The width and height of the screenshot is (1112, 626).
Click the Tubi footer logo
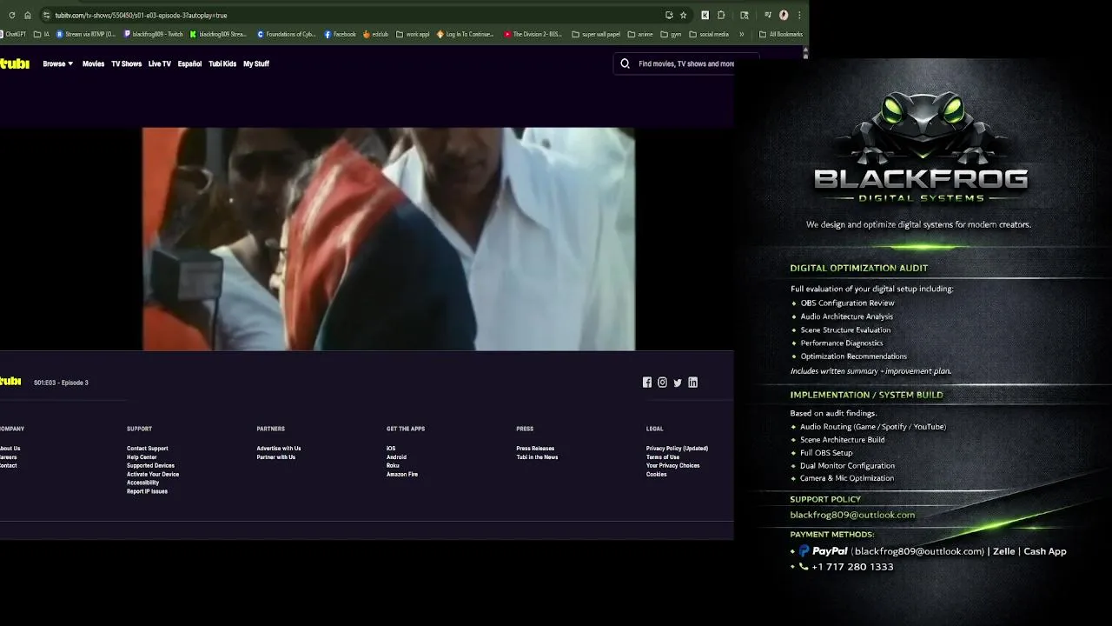click(x=10, y=382)
